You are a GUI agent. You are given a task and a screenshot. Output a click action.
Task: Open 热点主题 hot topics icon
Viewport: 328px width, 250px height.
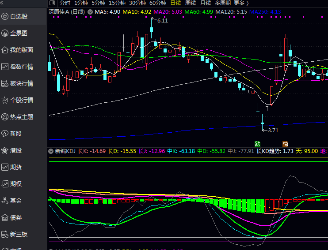pyautogui.click(x=5, y=117)
